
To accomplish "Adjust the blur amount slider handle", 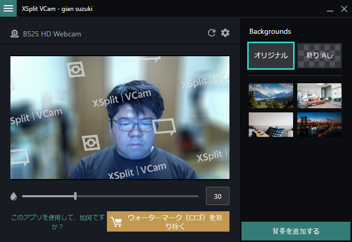I will [x=76, y=196].
